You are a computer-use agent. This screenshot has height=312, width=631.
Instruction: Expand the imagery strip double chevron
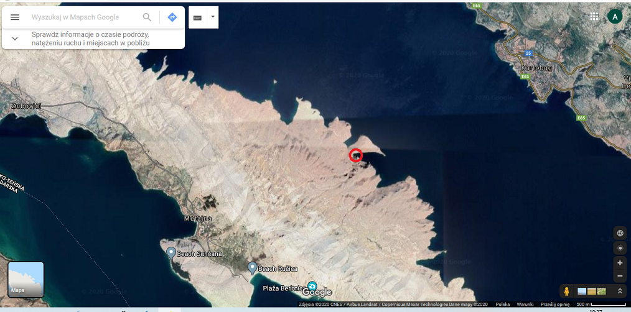[x=620, y=291]
